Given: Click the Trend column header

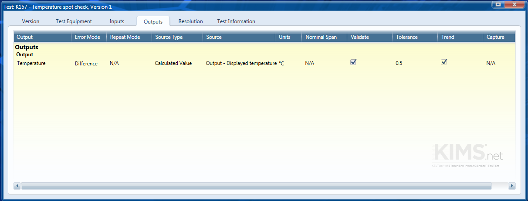Looking at the screenshot, I should pyautogui.click(x=460, y=37).
